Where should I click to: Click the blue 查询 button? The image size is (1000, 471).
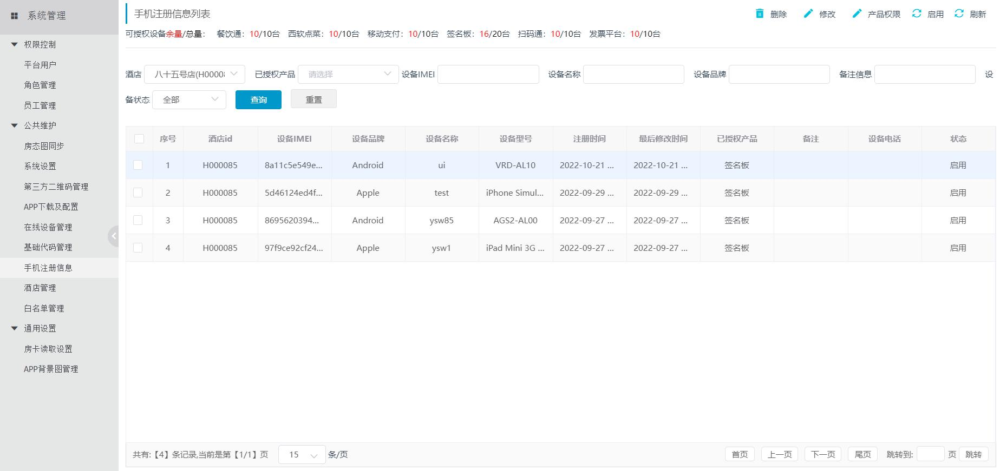click(258, 100)
